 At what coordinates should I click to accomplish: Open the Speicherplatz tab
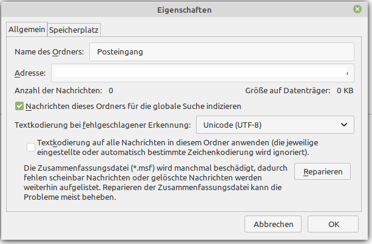(75, 29)
